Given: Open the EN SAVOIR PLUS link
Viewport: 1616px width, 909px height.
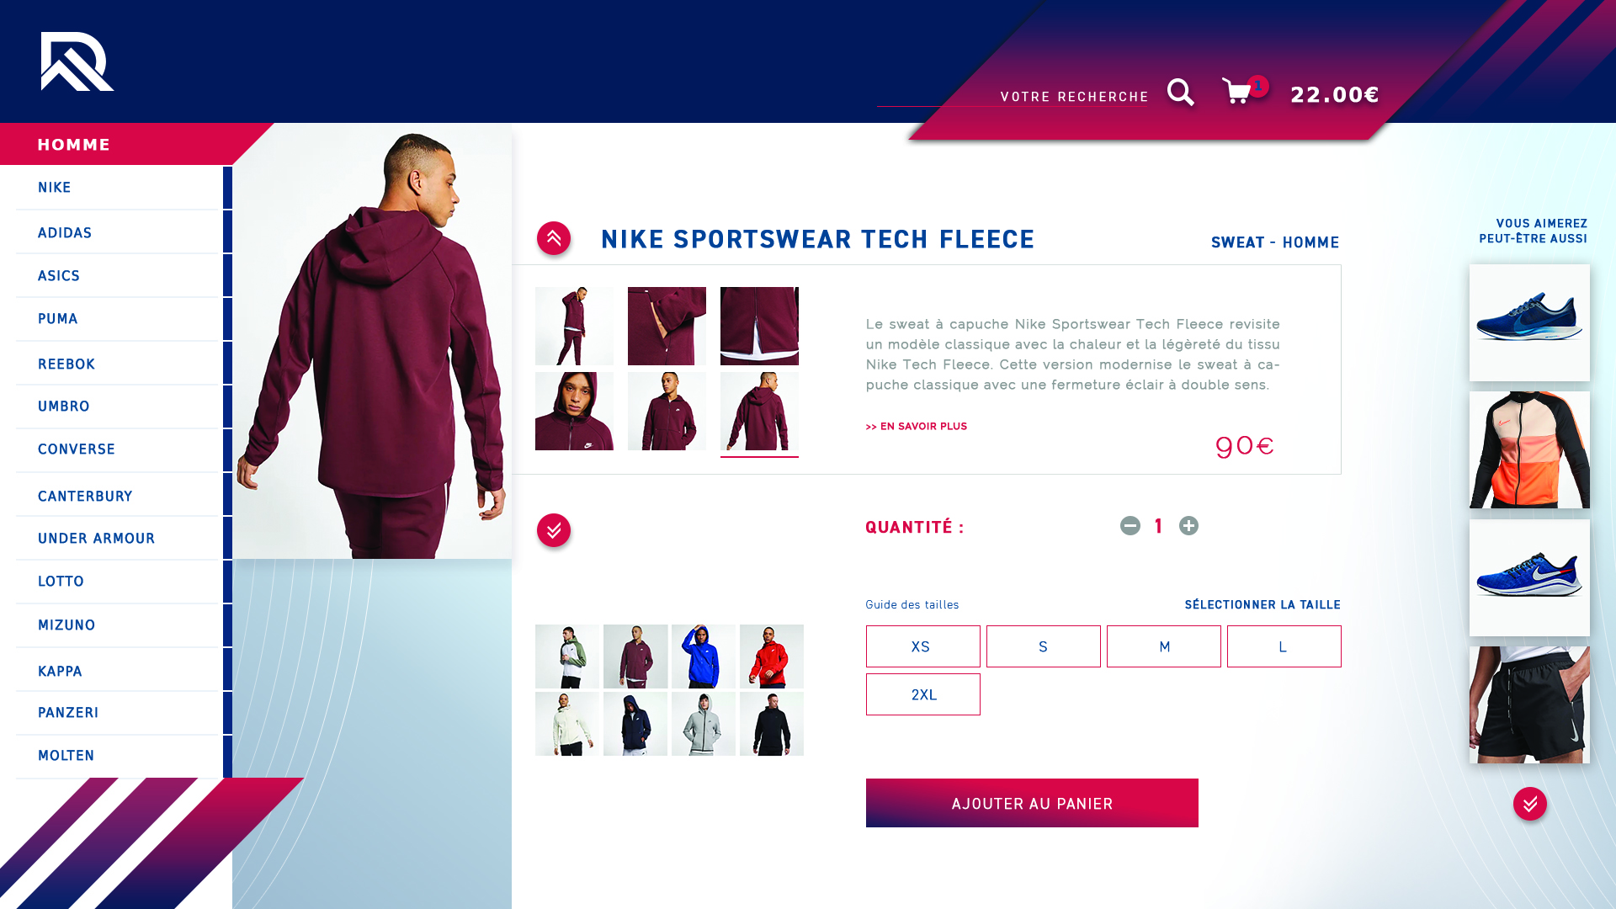Looking at the screenshot, I should pyautogui.click(x=917, y=427).
